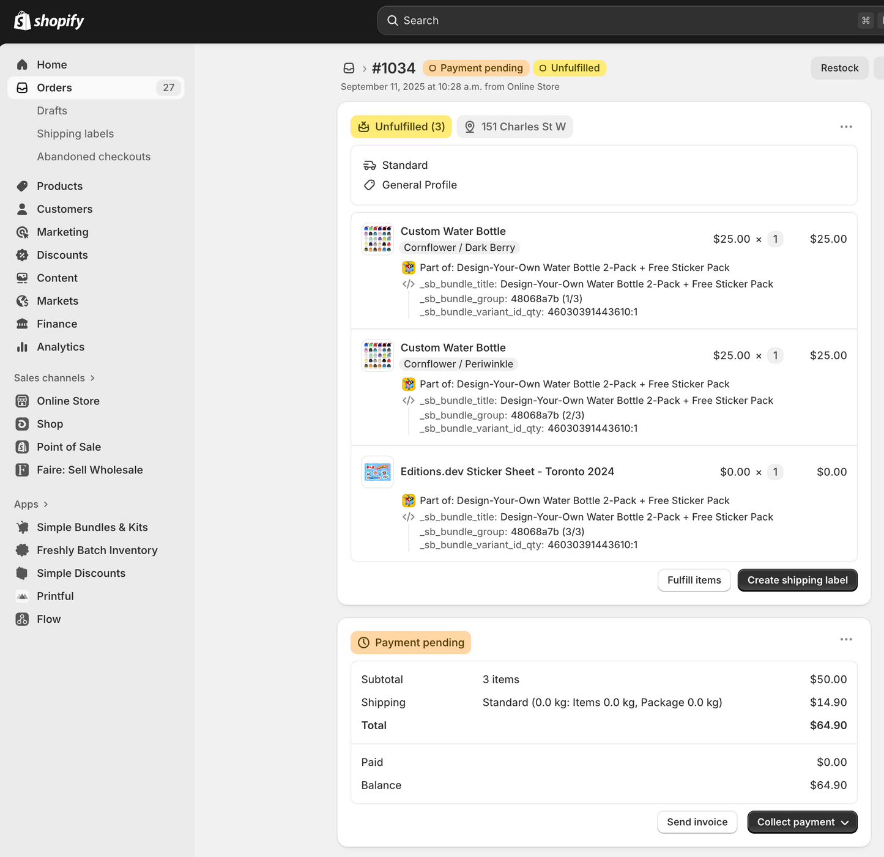The height and width of the screenshot is (857, 884).
Task: Open Drafts under Orders
Action: [52, 111]
